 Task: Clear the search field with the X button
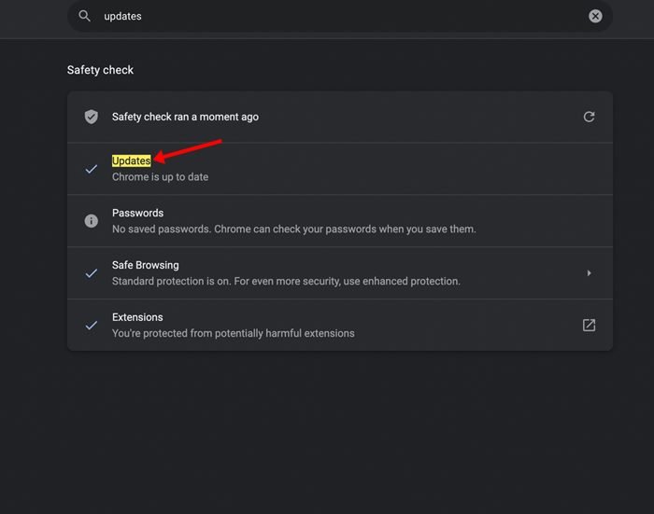click(x=595, y=16)
